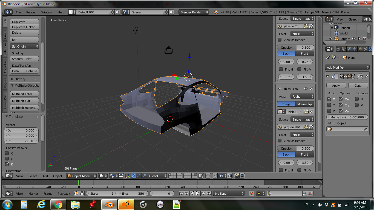This screenshot has height=210, width=374.
Task: Enable the Y axis mirror checkbox
Action: coord(329,105)
